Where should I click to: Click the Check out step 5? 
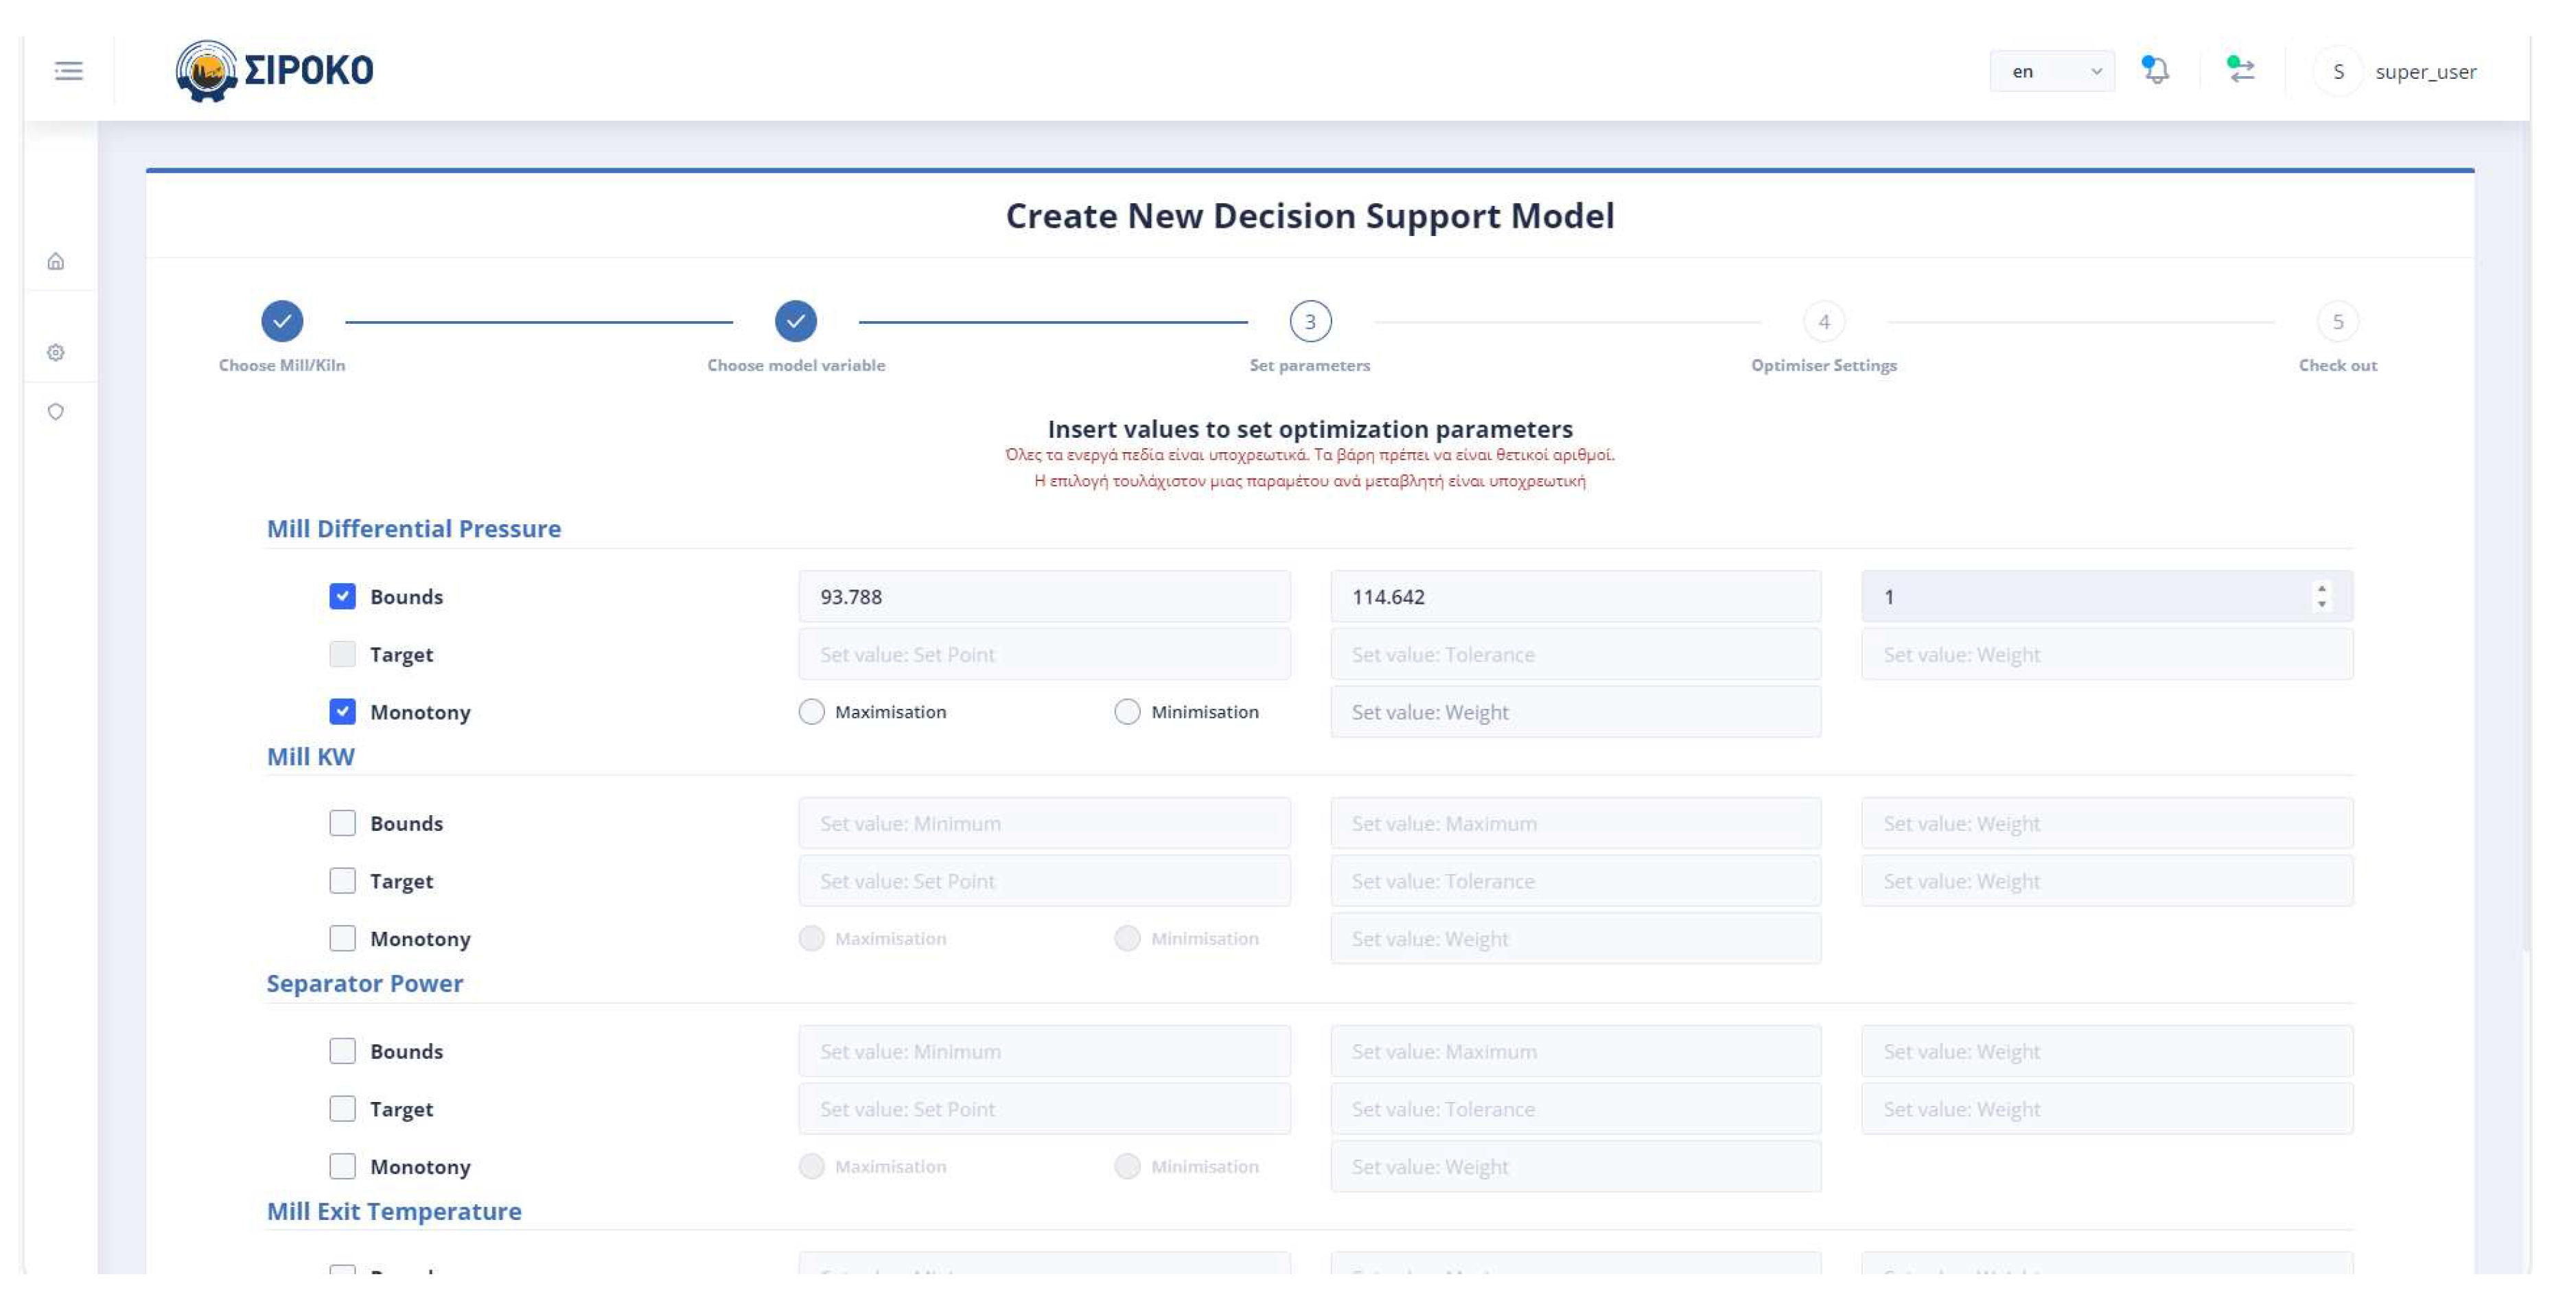point(2337,322)
